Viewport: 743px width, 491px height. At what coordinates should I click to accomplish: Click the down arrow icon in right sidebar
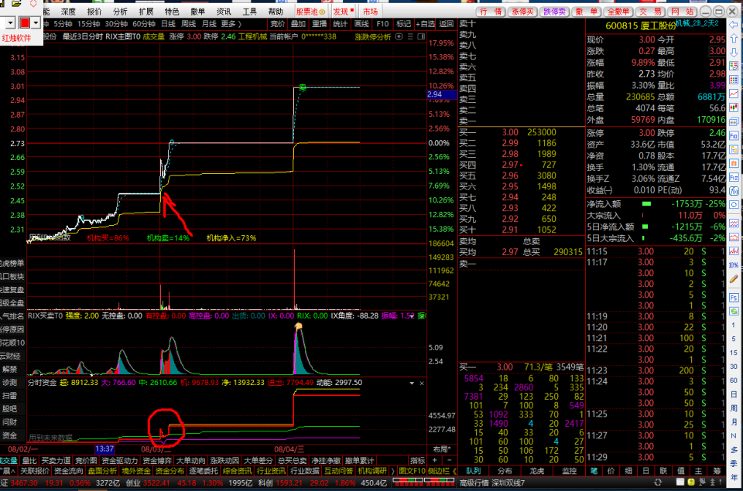coord(734,52)
